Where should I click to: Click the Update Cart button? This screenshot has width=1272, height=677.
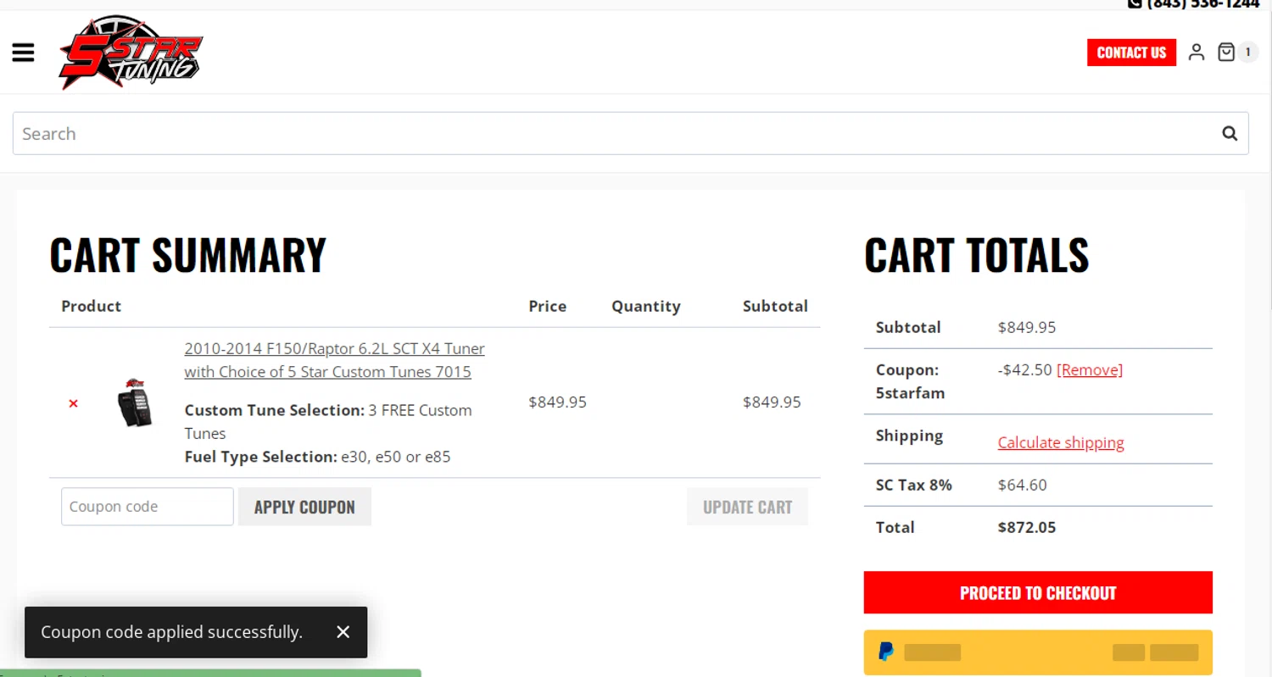(747, 507)
